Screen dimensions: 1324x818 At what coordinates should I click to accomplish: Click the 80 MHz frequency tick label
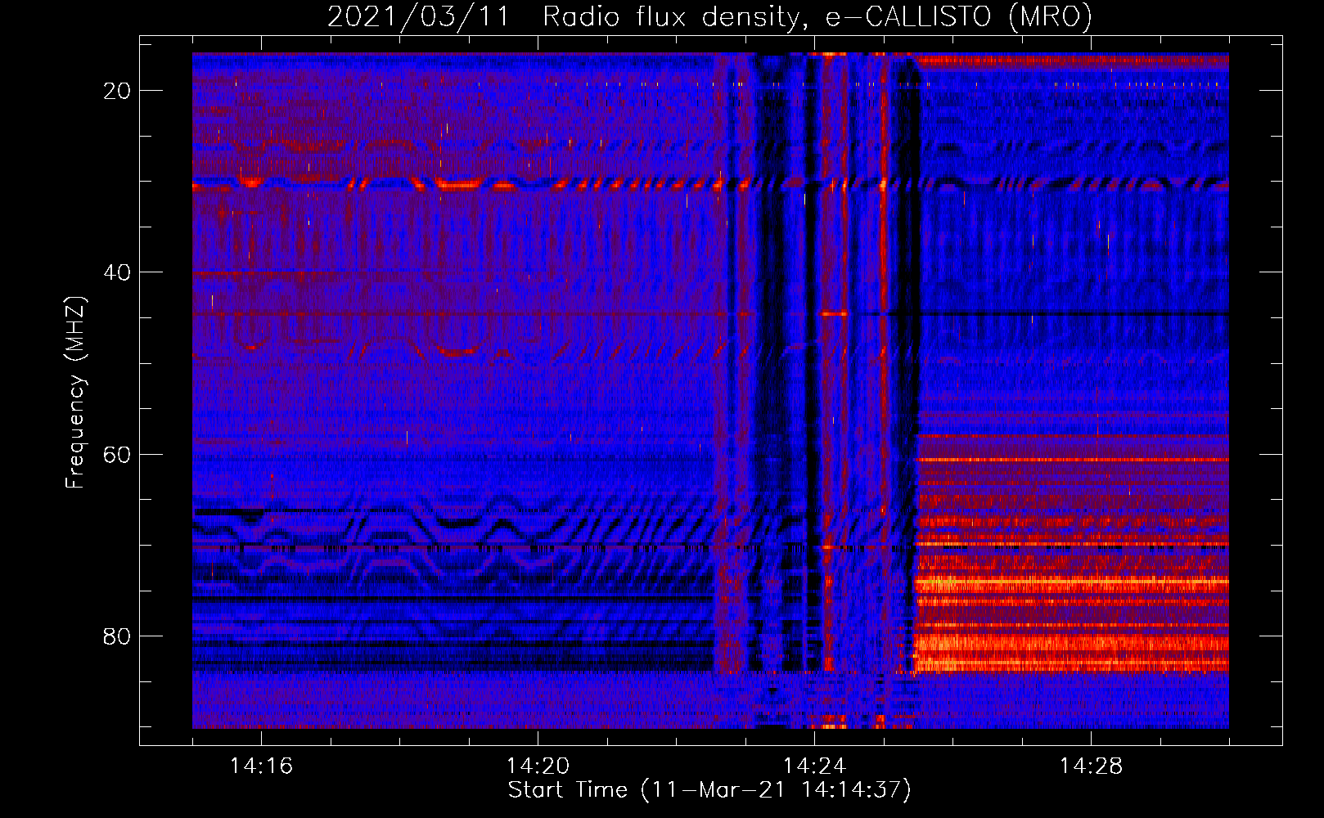(x=117, y=636)
